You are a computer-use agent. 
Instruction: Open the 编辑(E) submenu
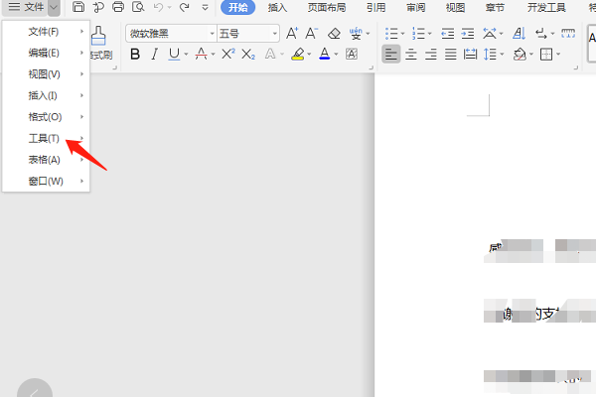pos(46,53)
